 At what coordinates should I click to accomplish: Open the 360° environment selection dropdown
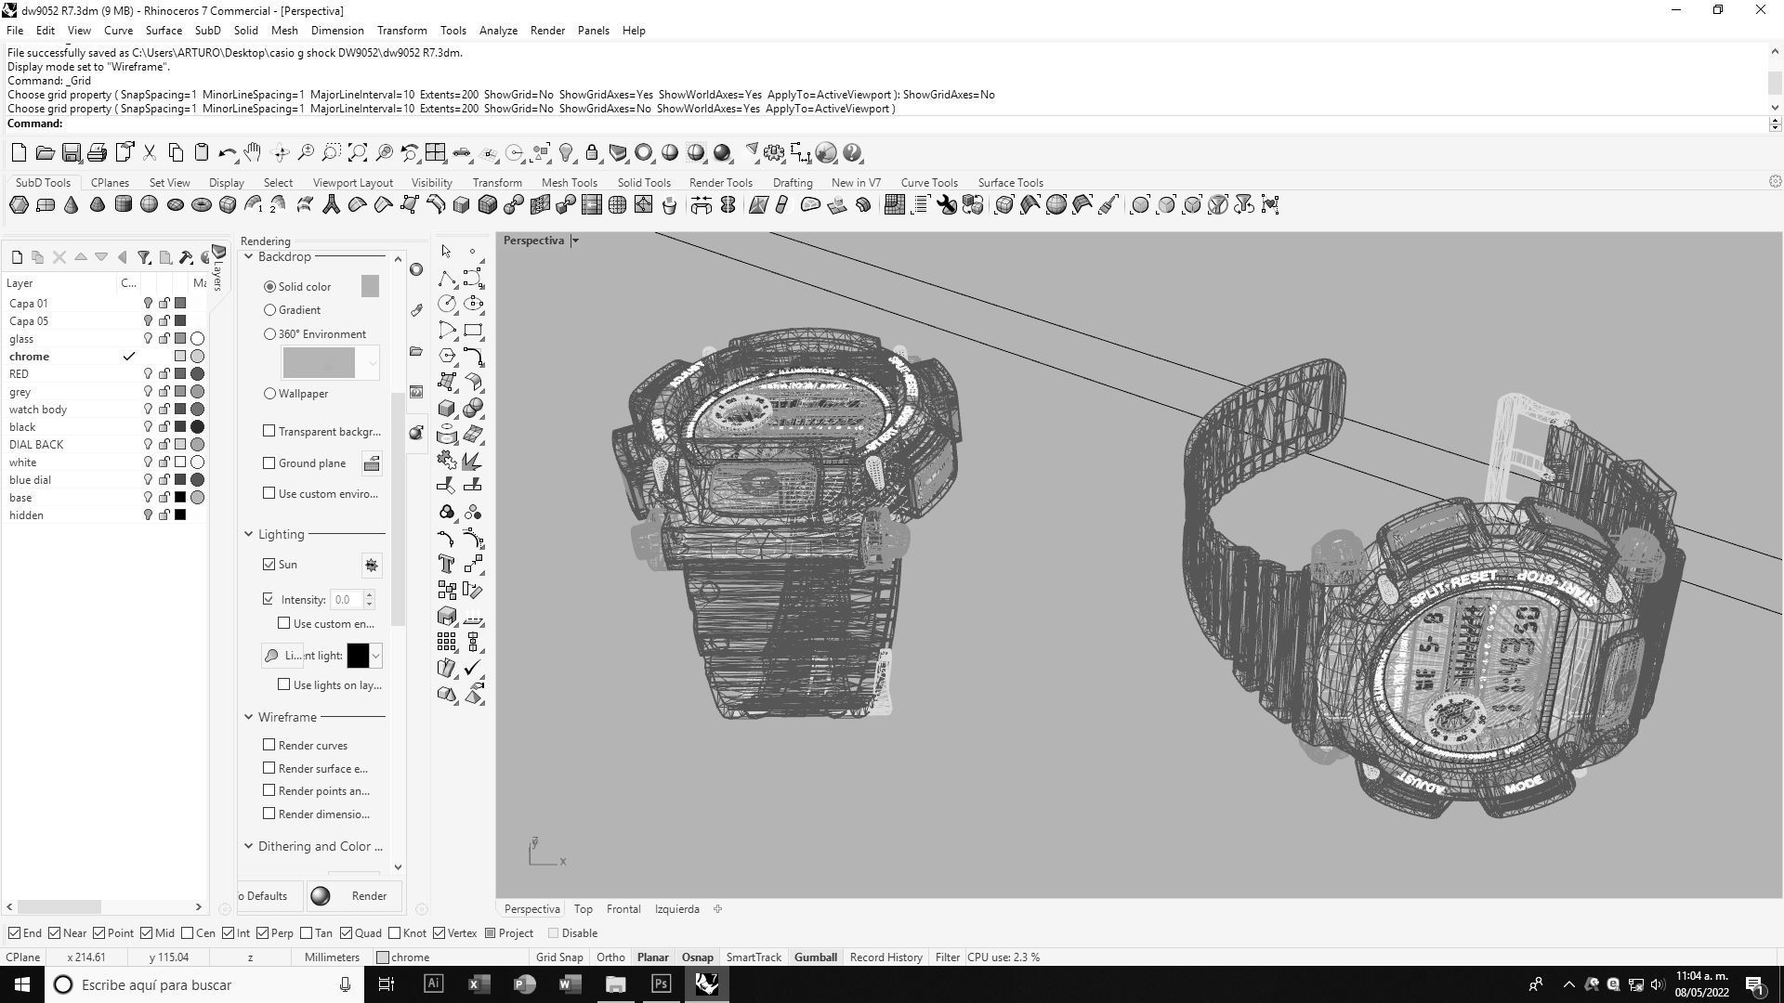[373, 363]
